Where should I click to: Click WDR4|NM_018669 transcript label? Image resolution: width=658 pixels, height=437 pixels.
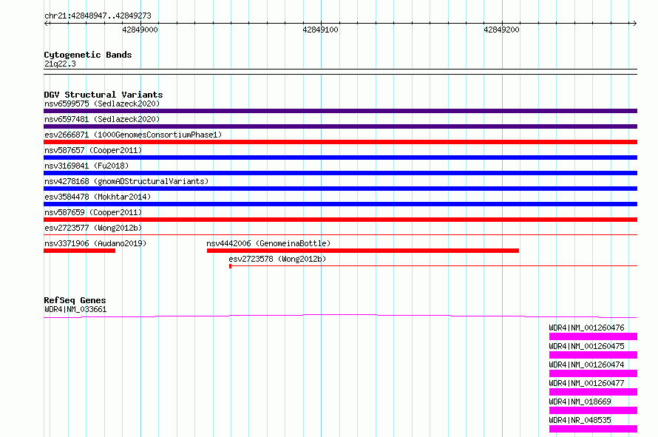[580, 402]
